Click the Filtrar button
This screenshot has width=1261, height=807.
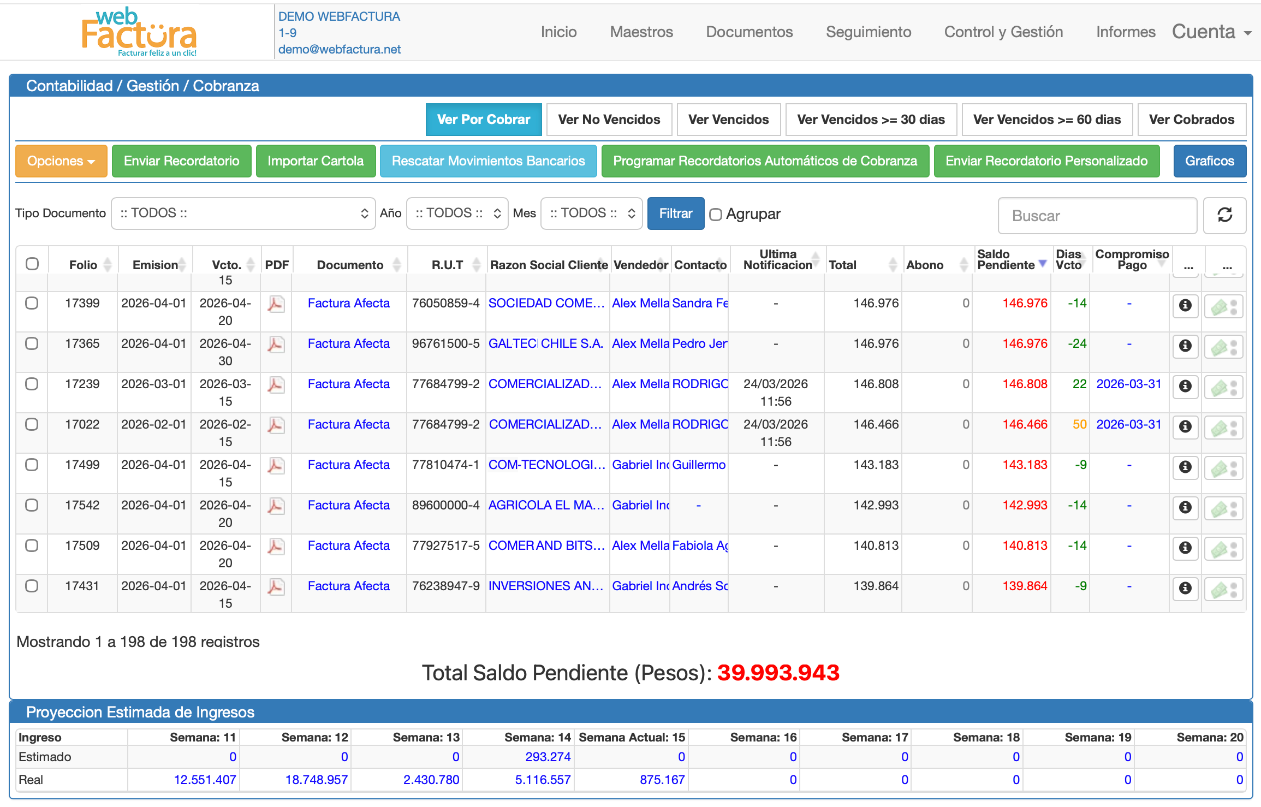tap(675, 213)
